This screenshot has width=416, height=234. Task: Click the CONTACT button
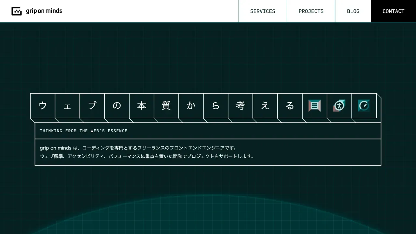[x=393, y=11]
